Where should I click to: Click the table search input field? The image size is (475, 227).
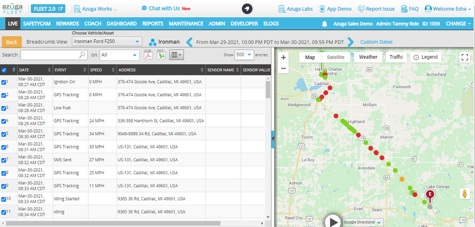coord(54,55)
